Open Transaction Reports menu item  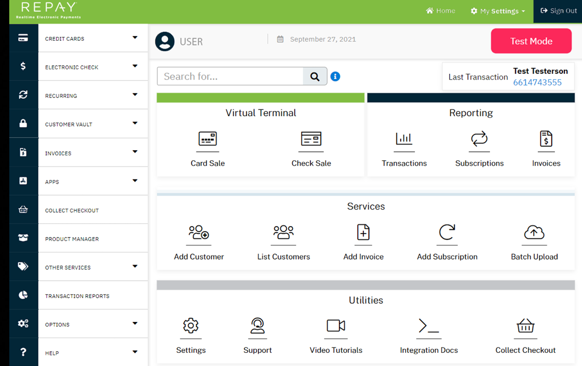coord(77,296)
